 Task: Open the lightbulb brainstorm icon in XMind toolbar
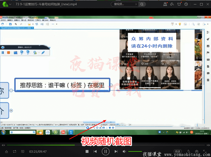tap(180, 24)
